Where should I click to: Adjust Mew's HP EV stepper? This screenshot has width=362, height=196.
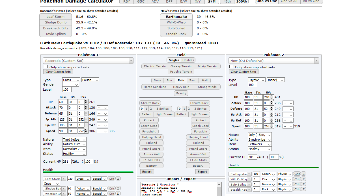pyautogui.click(x=271, y=97)
